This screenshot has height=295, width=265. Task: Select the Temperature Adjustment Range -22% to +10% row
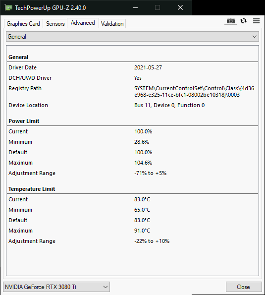tap(133, 241)
